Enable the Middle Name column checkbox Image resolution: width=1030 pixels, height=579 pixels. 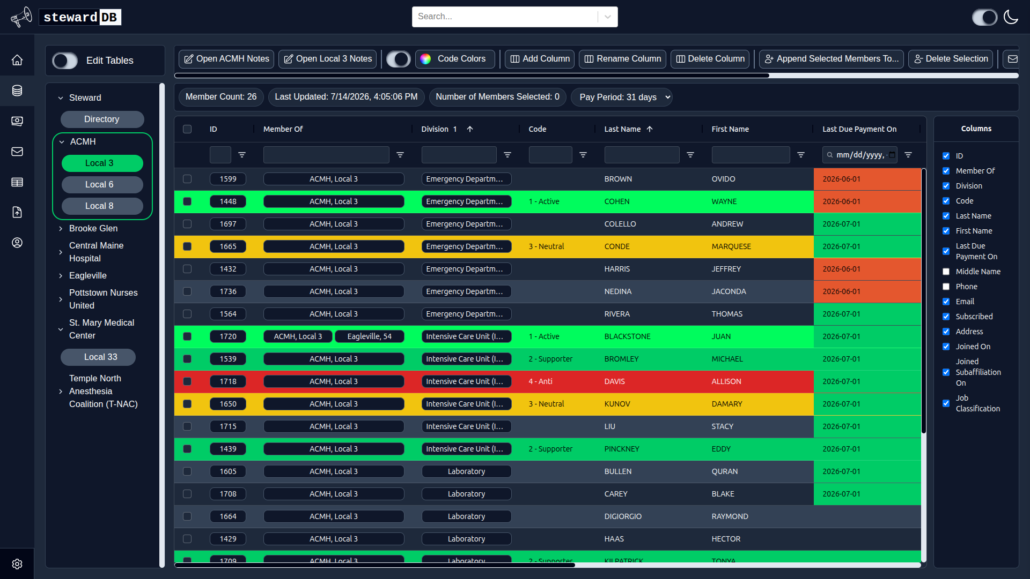946,272
